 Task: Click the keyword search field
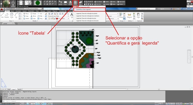click(x=146, y=9)
